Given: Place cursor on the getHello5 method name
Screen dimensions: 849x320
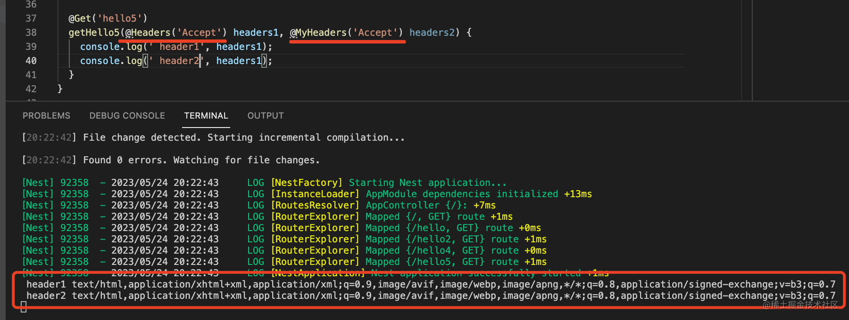Looking at the screenshot, I should pos(94,32).
